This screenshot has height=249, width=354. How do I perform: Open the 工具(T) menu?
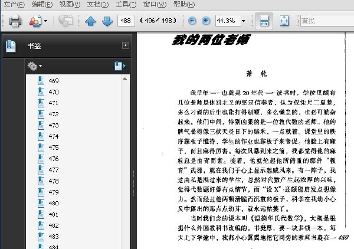(126, 4)
